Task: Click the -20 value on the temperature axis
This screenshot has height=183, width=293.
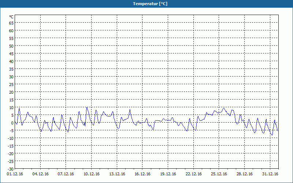Action: [11, 154]
